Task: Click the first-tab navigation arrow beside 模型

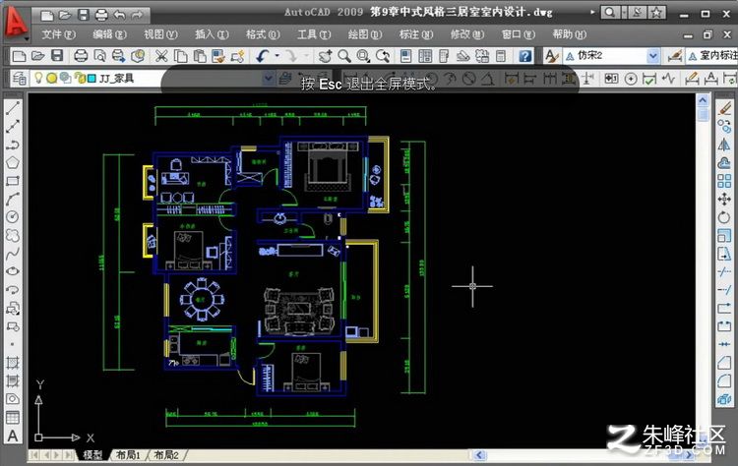Action: [x=34, y=455]
